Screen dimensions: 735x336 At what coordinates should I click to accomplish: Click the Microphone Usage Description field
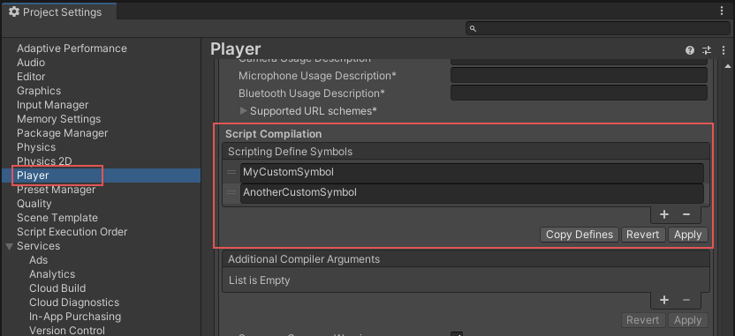coord(579,75)
